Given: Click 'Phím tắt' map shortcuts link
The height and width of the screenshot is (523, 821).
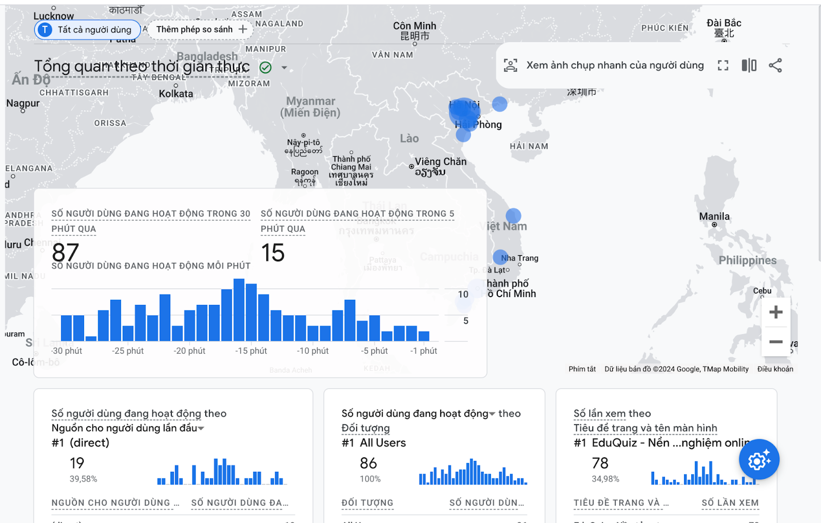Looking at the screenshot, I should pyautogui.click(x=582, y=369).
